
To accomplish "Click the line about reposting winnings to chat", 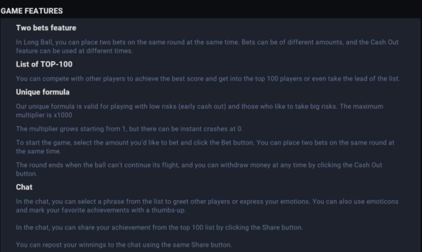I will [x=124, y=245].
